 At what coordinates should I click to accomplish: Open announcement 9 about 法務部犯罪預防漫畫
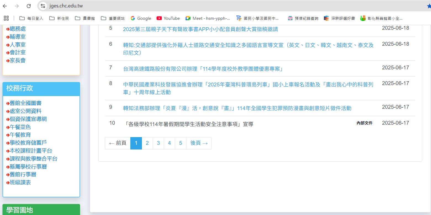237,108
